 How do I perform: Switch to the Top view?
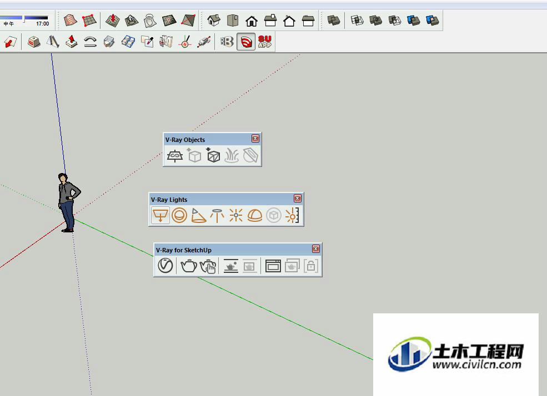tap(233, 21)
